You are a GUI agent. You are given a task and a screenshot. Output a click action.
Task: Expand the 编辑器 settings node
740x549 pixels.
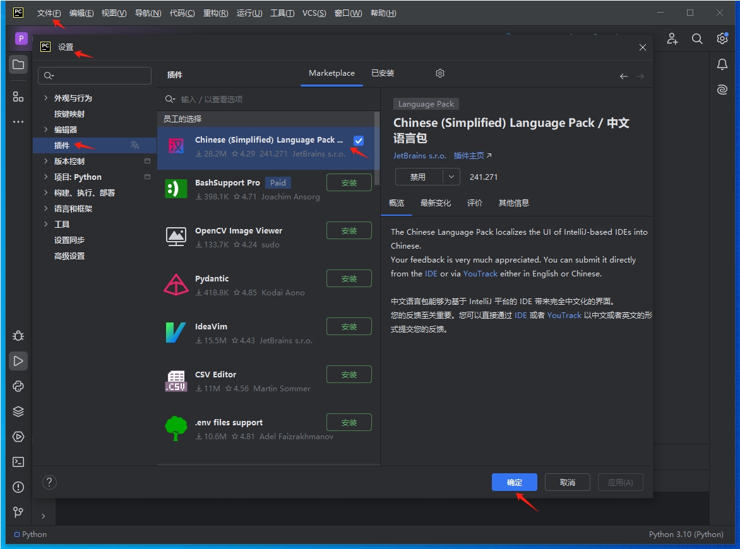(46, 129)
